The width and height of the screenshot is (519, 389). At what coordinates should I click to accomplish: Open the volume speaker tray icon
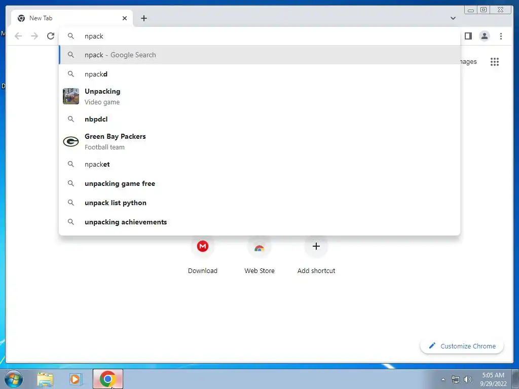(468, 379)
